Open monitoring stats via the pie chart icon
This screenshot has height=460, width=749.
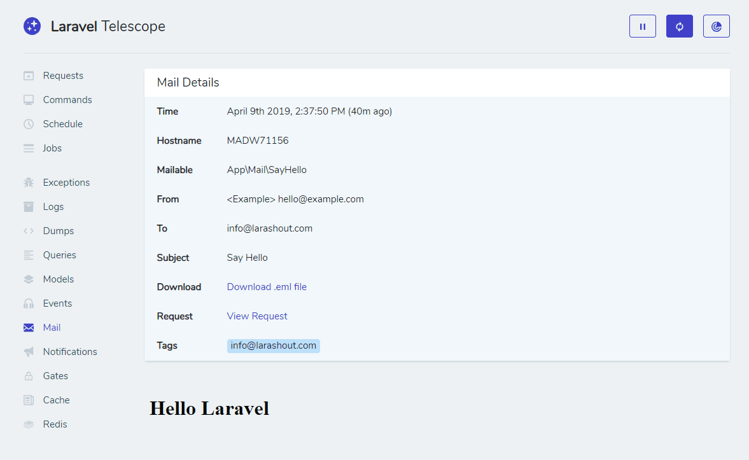(716, 26)
